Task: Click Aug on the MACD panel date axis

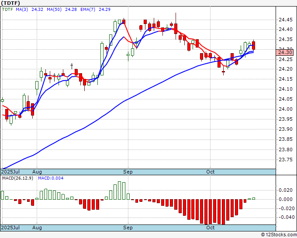Action: tap(37, 228)
